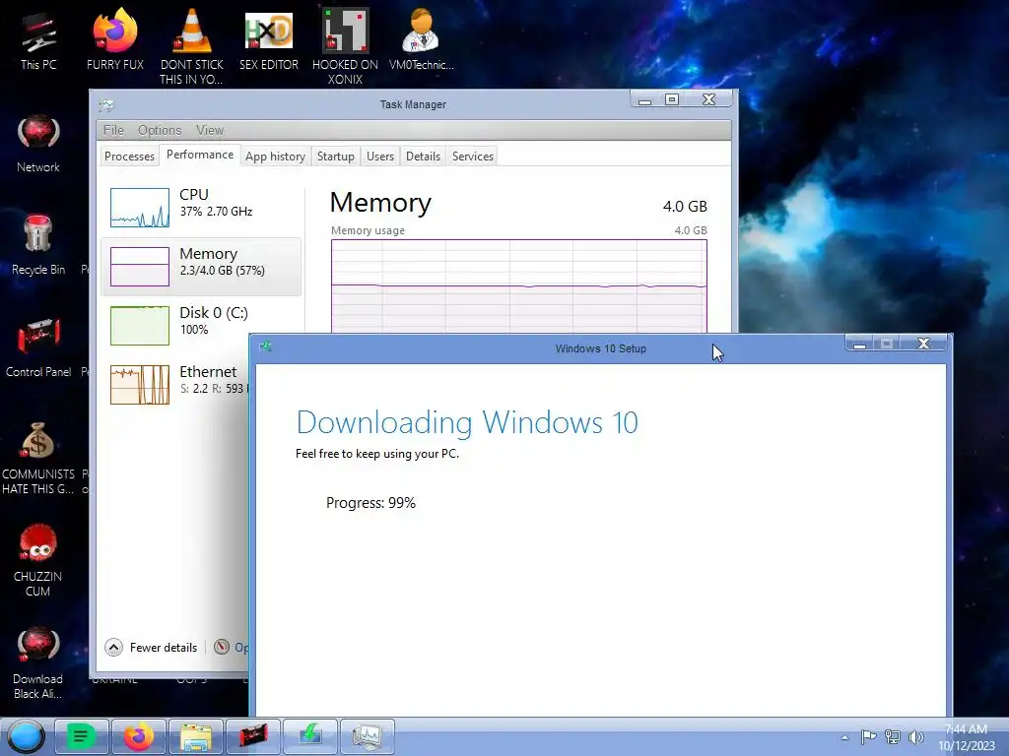Switch to the Startup tab
Screen dimensions: 1009x756
tap(335, 157)
